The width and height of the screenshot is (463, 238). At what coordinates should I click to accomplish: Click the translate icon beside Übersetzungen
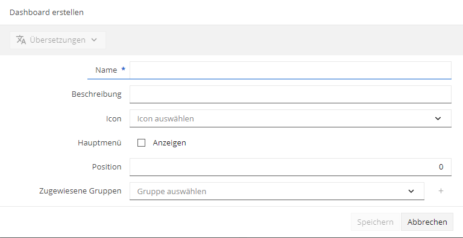point(21,40)
